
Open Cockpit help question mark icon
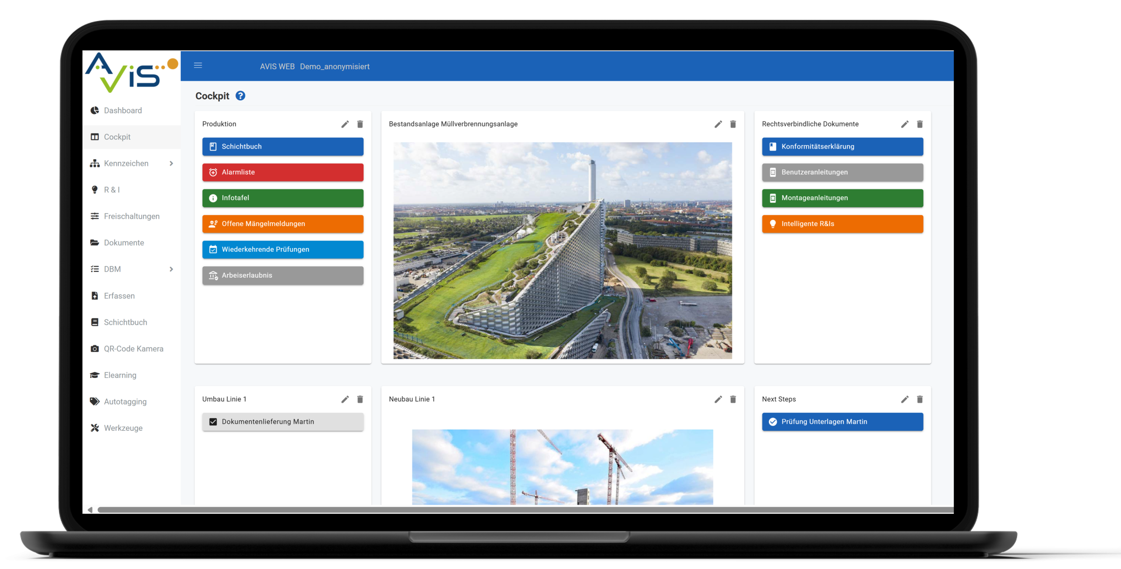[x=240, y=96]
